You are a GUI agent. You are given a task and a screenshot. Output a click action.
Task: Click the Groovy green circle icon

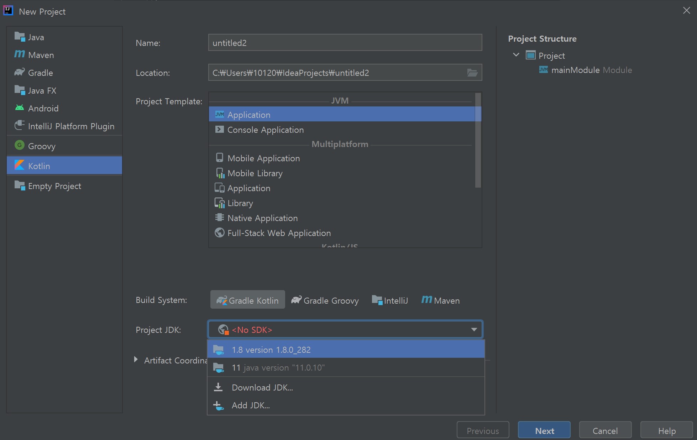20,145
